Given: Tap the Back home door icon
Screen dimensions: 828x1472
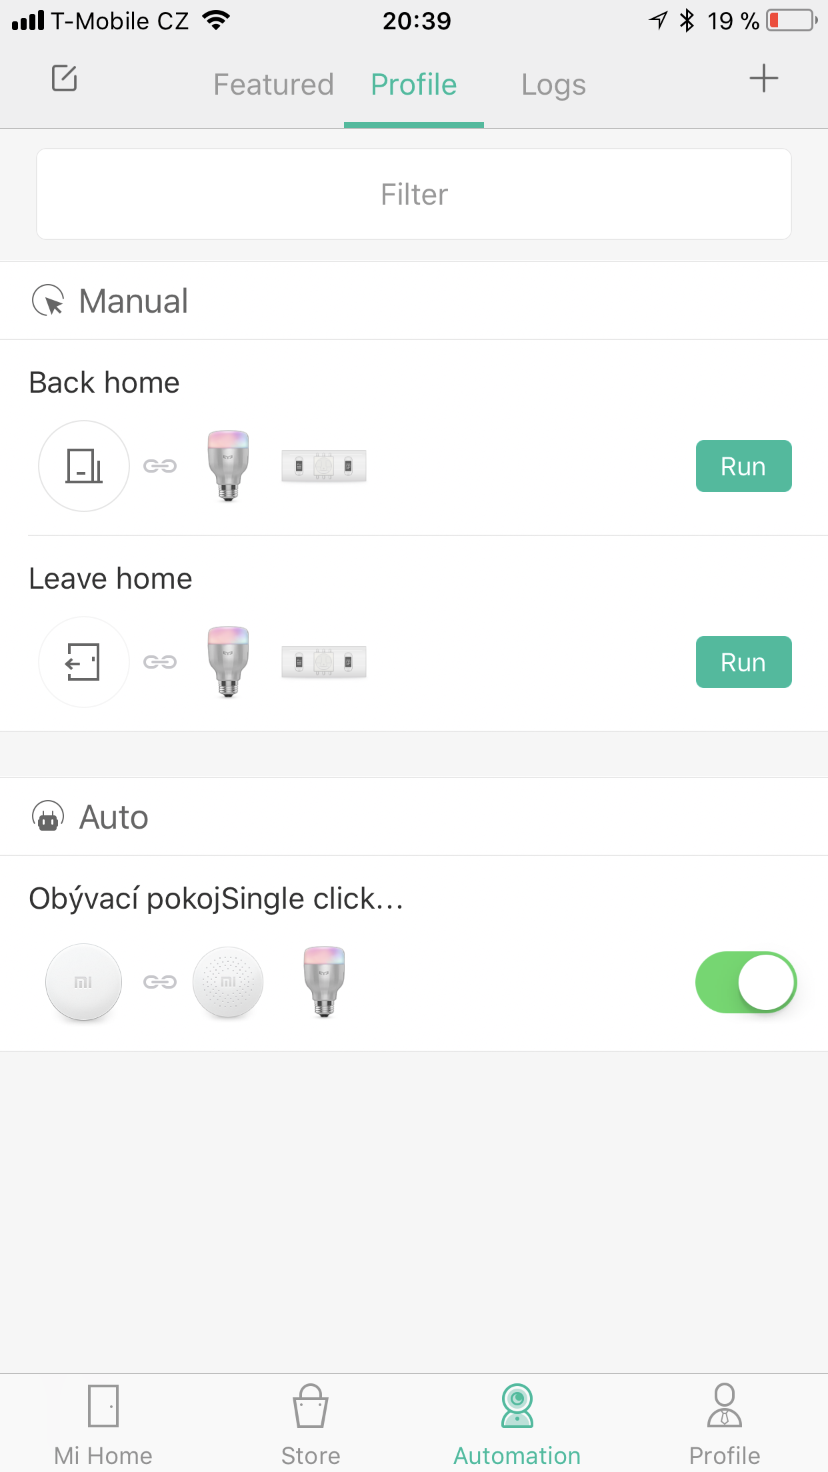Looking at the screenshot, I should (84, 466).
